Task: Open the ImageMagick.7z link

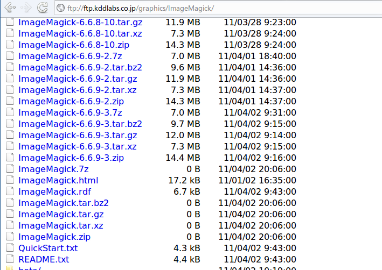Action: [x=53, y=169]
